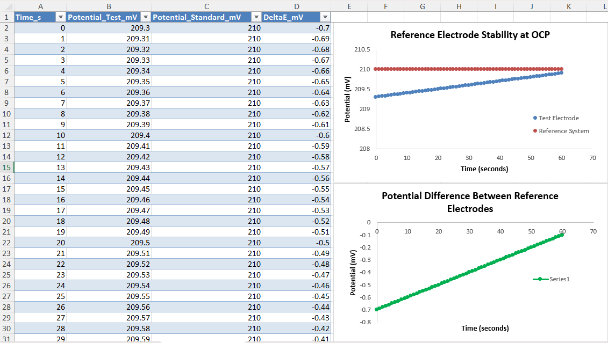Select row 15 header
Screen dimensions: 608x343
pyautogui.click(x=6, y=167)
